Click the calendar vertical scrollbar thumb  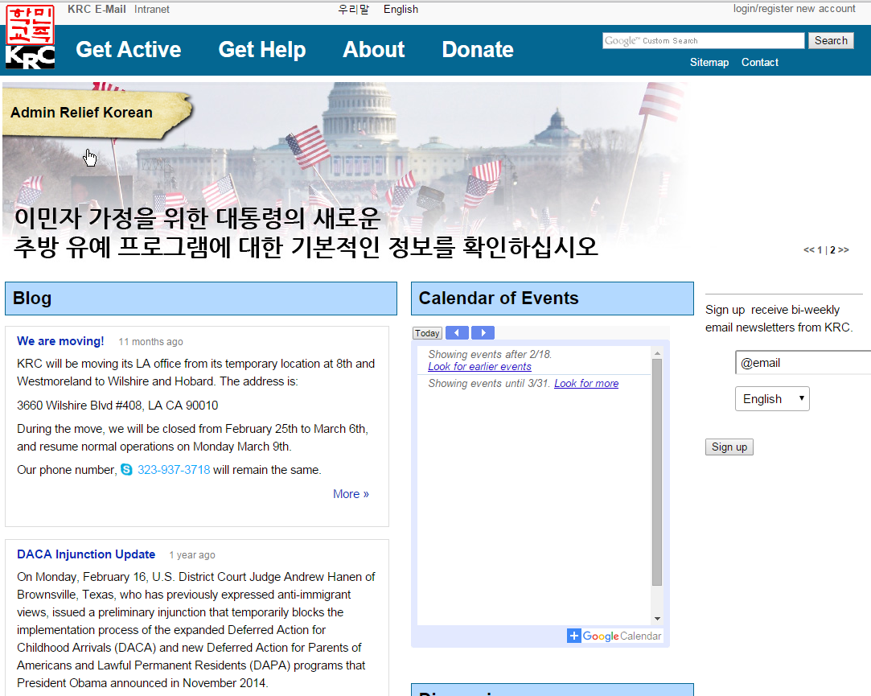pyautogui.click(x=657, y=472)
